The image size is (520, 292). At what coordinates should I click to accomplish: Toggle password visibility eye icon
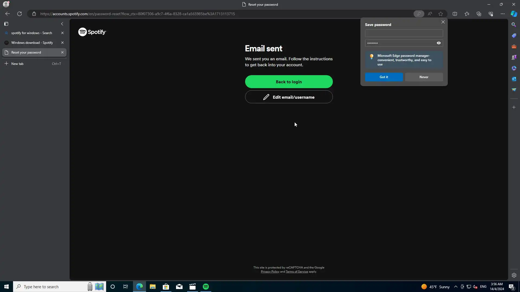tap(438, 43)
